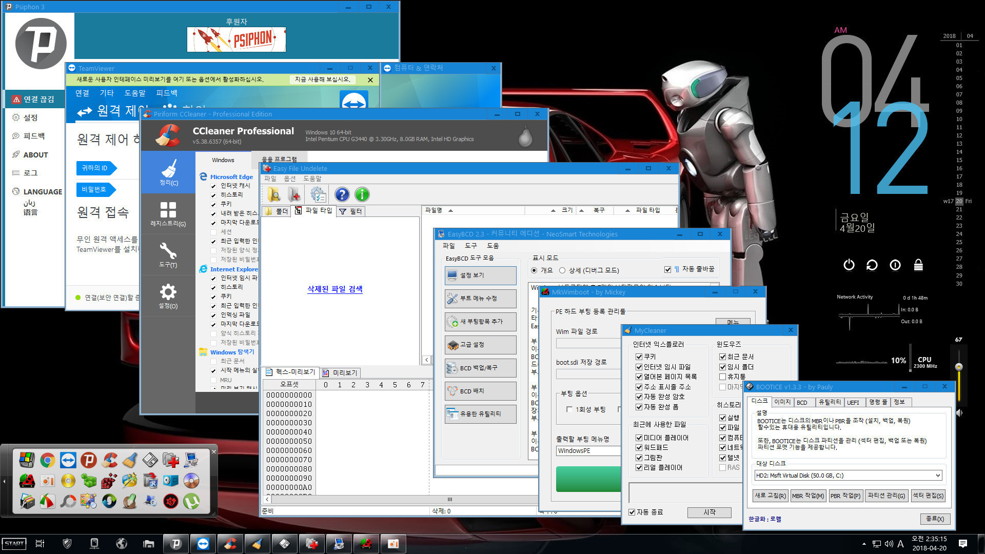Open the gold disc icon in dock panel

68,481
